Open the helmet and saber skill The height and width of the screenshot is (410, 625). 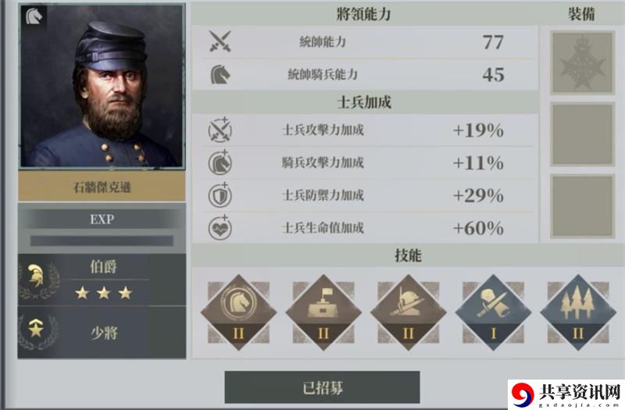coord(408,313)
